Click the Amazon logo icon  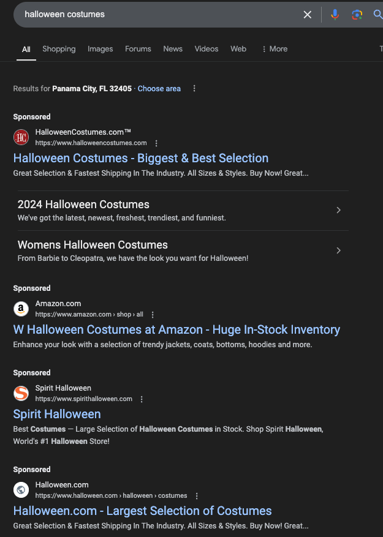(x=21, y=309)
